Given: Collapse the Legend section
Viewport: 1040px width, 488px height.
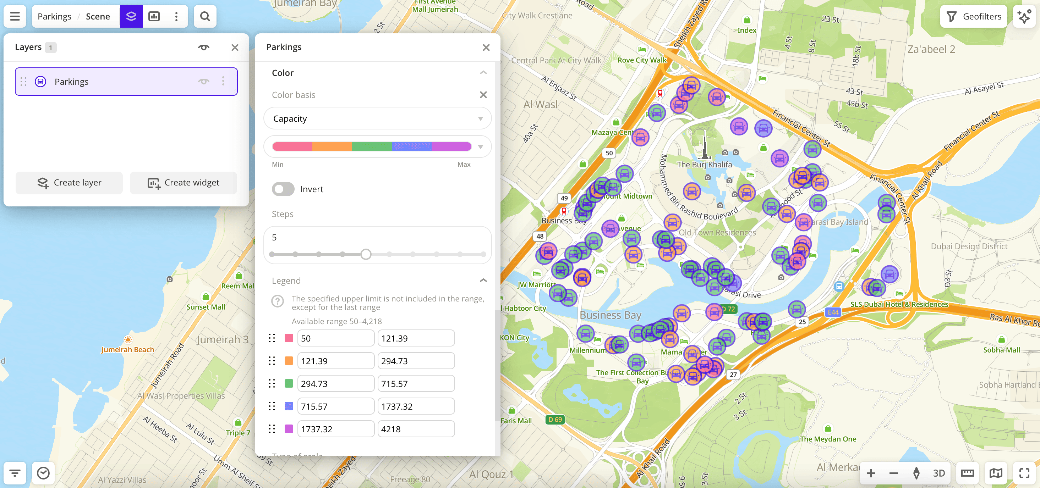Looking at the screenshot, I should coord(483,280).
